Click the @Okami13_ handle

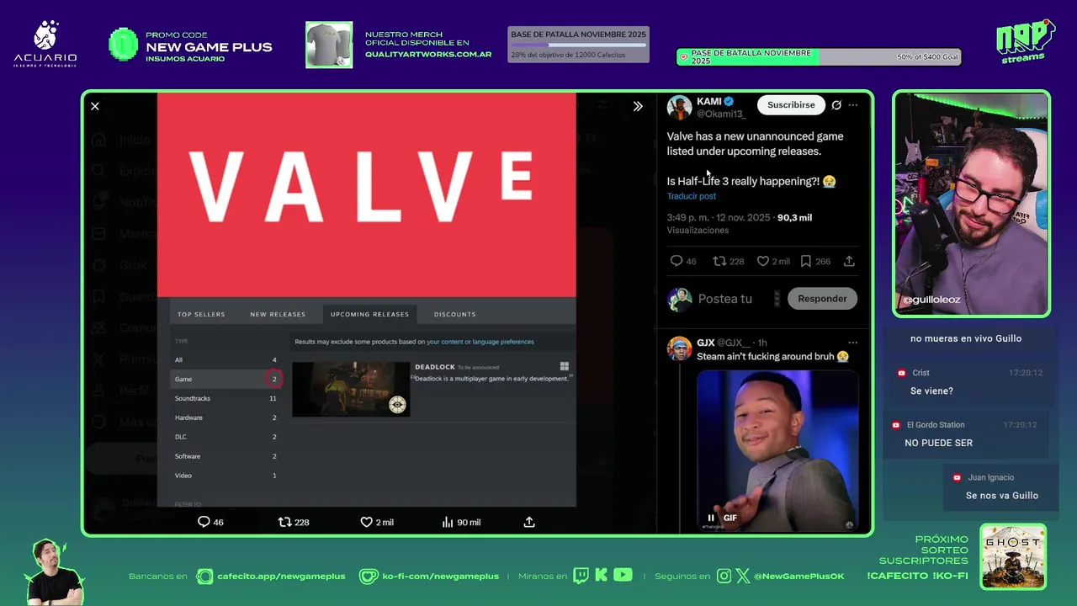[x=721, y=114]
